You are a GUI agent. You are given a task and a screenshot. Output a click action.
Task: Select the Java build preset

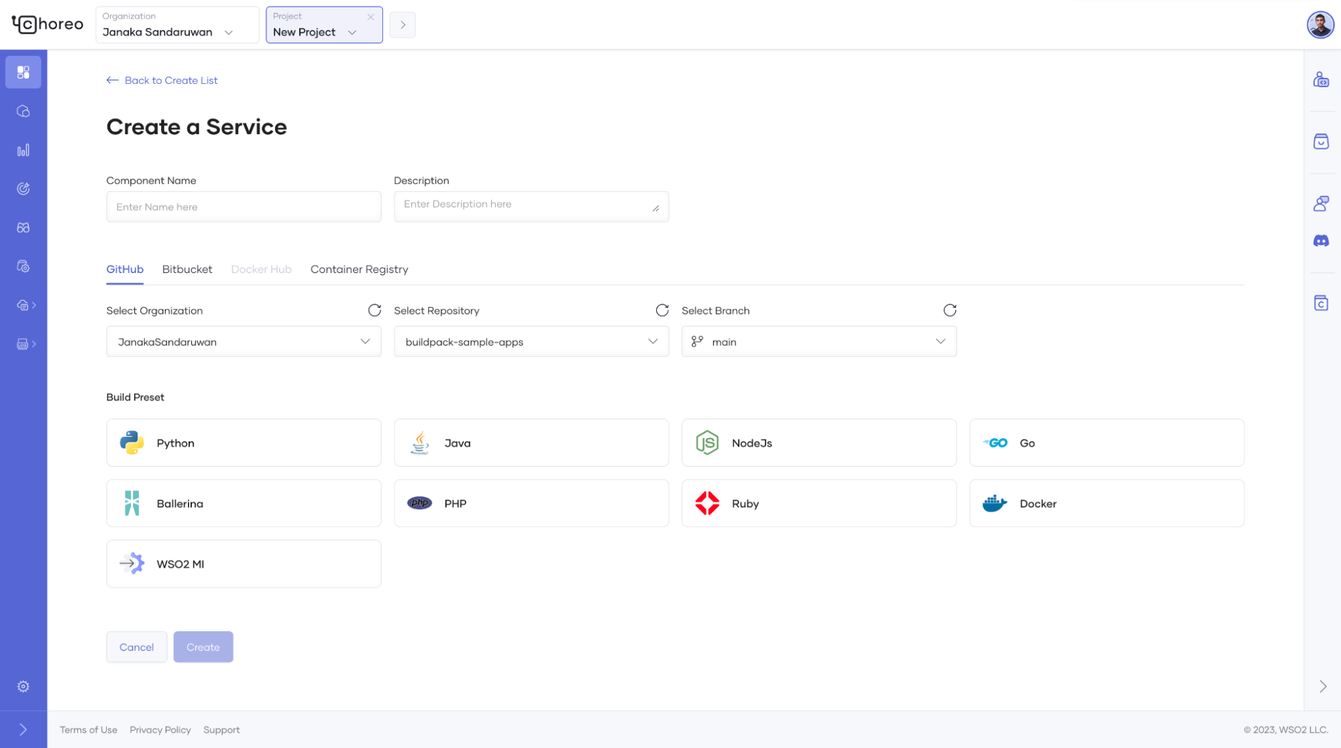531,443
